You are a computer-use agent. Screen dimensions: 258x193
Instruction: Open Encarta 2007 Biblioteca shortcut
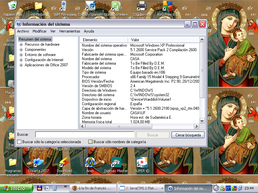click(38, 162)
